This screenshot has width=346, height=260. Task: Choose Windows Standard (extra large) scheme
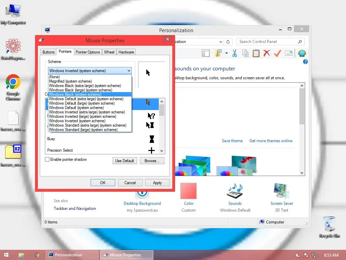click(90, 125)
